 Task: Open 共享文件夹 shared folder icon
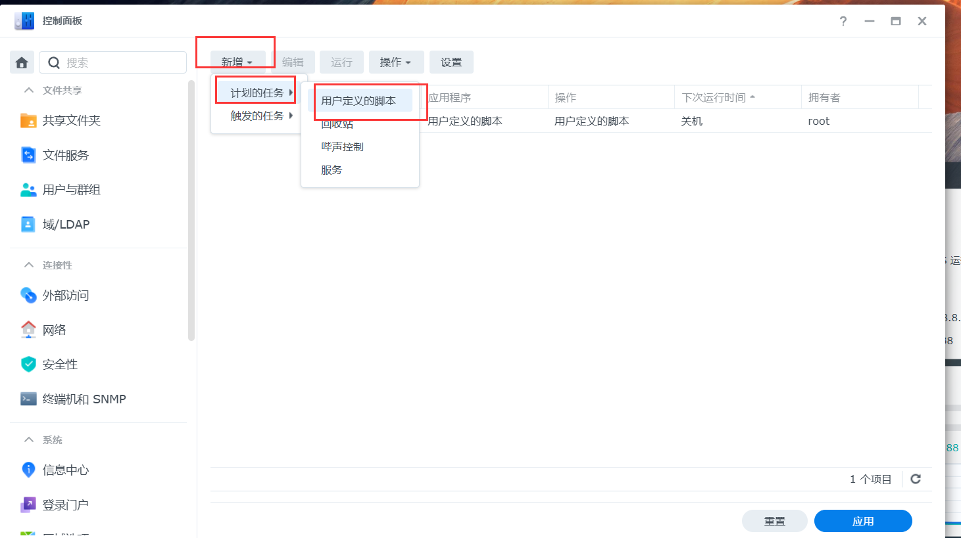click(x=28, y=121)
